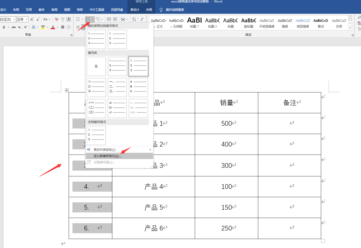Expand bullet library dropdown arrow

[82, 19]
